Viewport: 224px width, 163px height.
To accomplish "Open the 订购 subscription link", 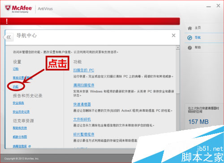I will (x=16, y=69).
